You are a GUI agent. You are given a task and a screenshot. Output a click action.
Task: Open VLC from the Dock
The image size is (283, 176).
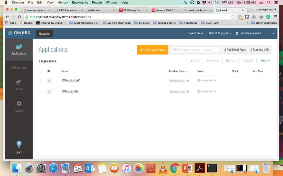[x=163, y=168]
